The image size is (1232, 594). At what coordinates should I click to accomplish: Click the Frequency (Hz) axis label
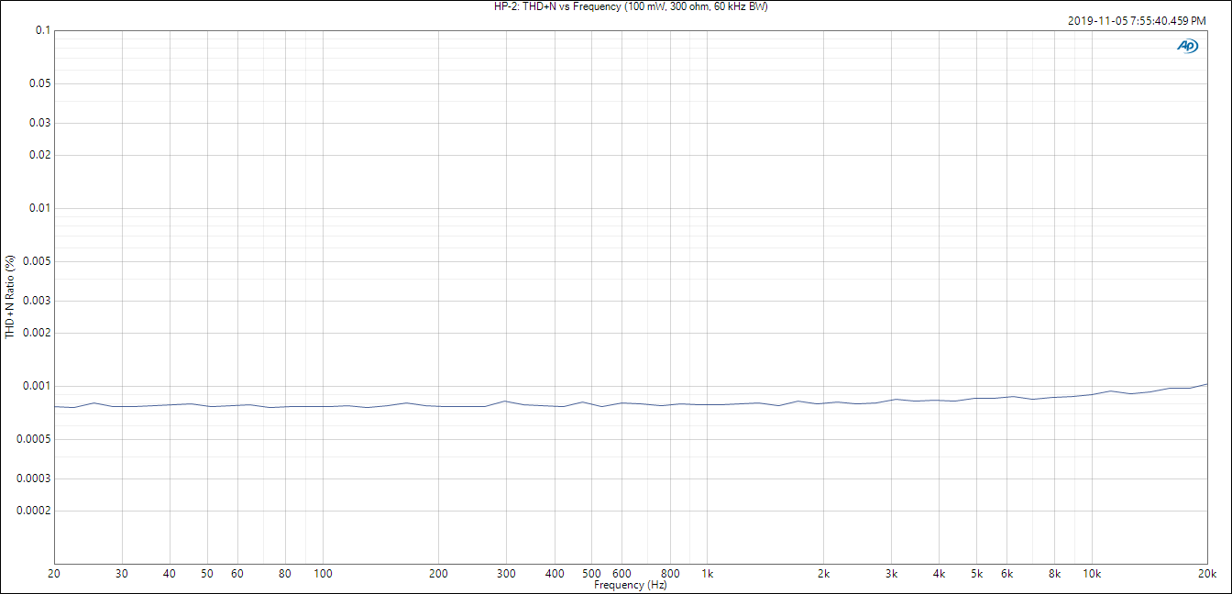(630, 585)
